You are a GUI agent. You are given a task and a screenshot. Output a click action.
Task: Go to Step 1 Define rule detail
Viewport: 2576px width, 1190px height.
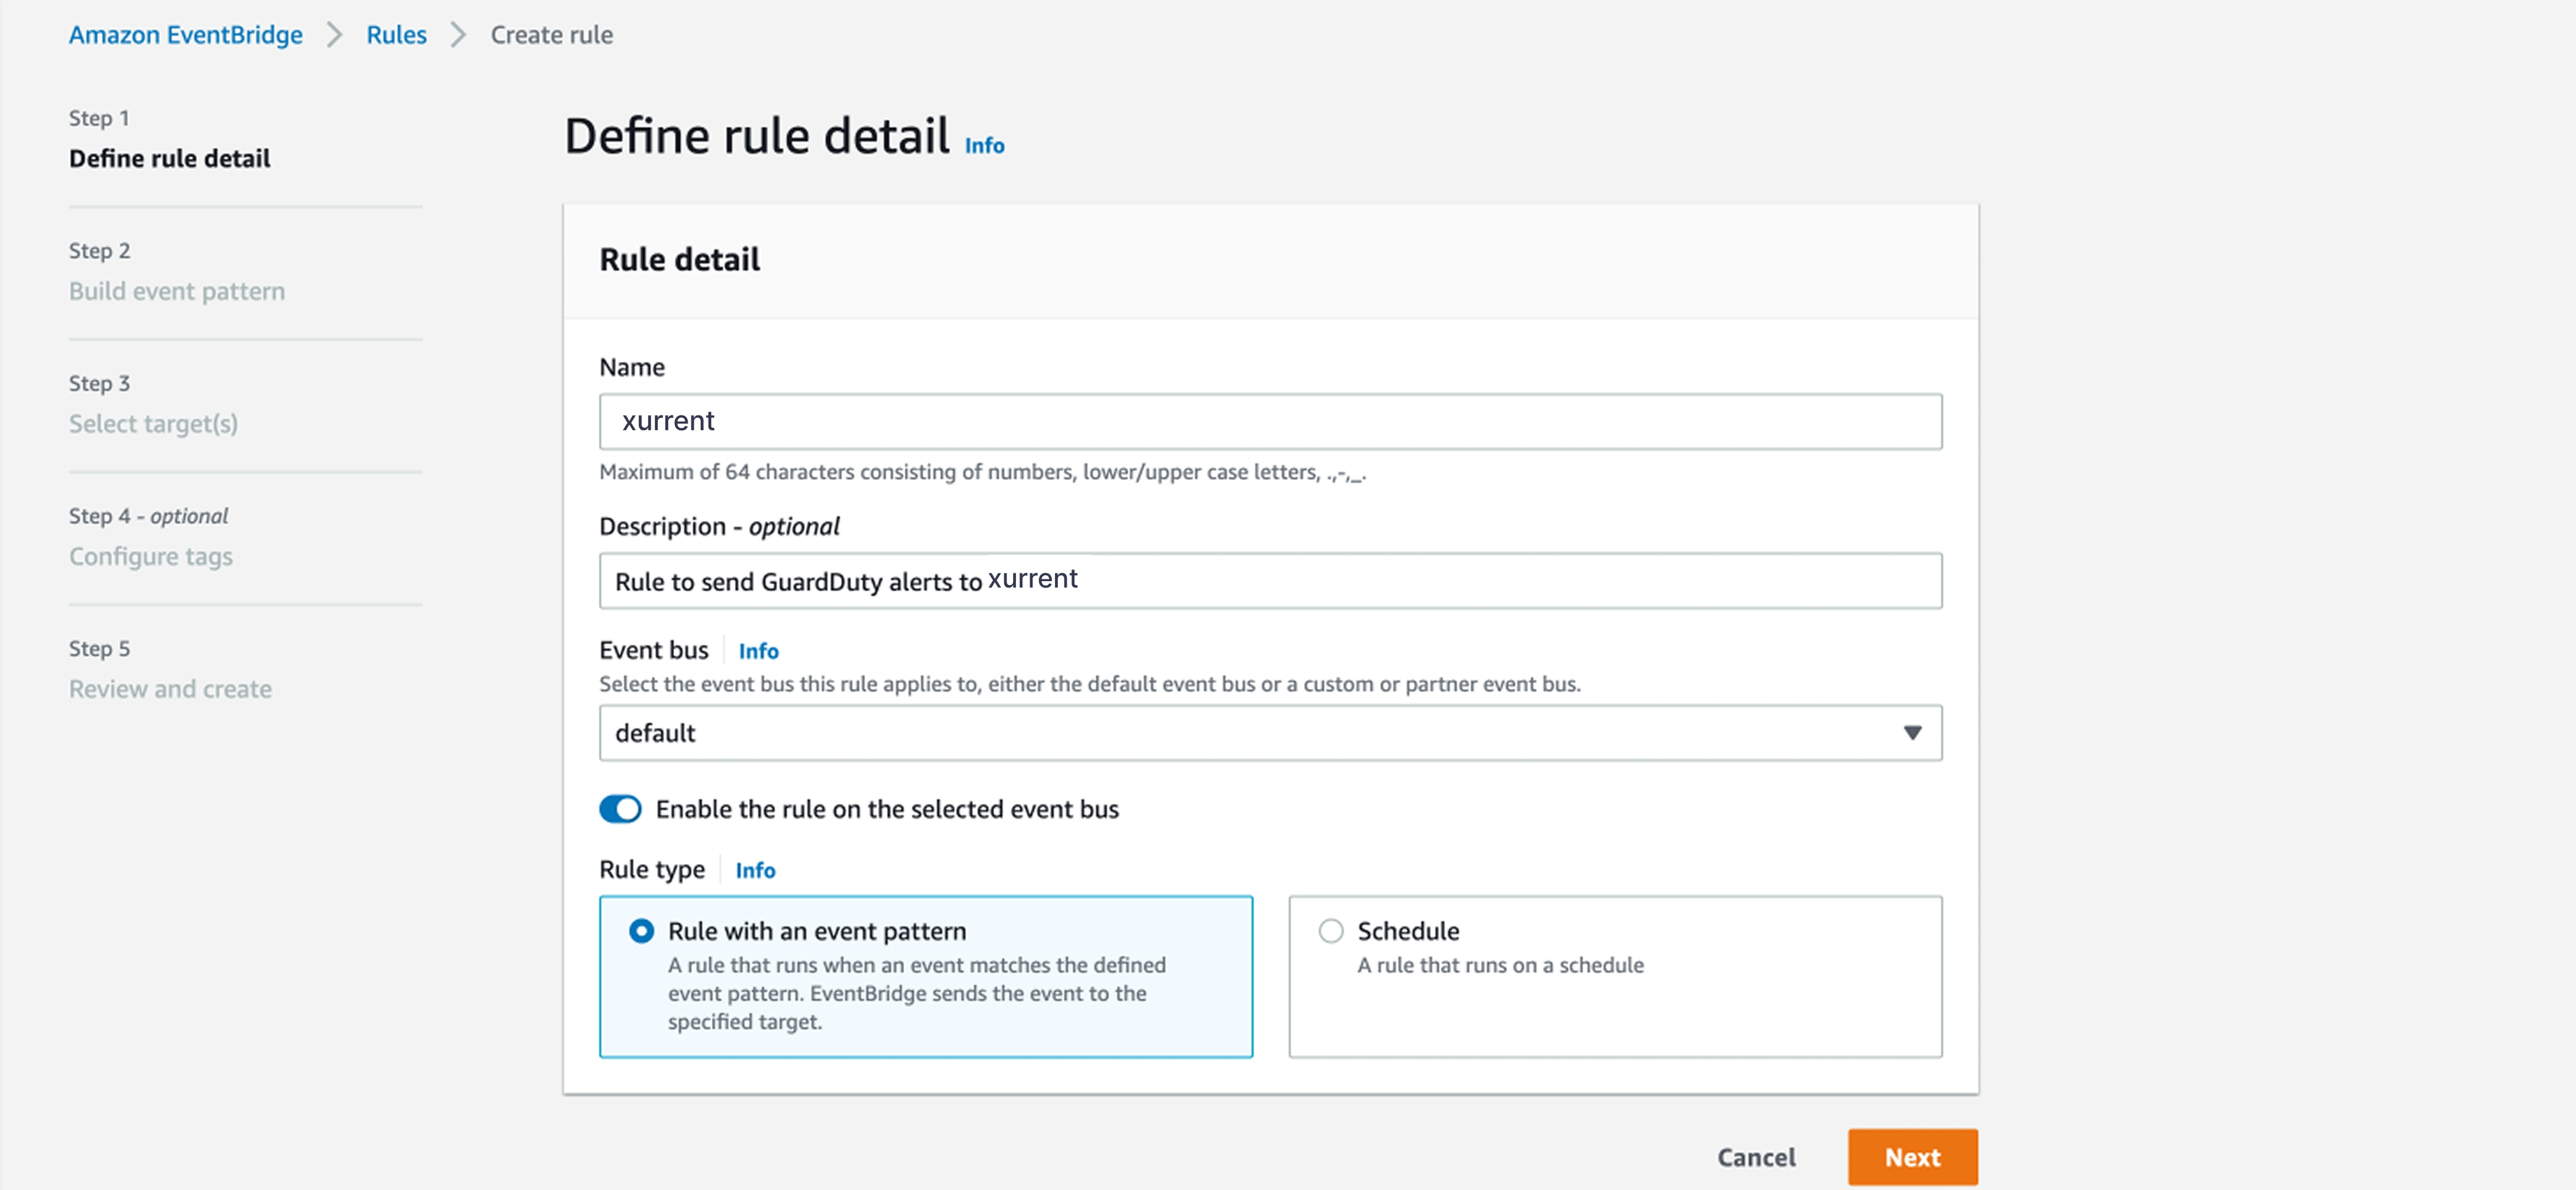tap(169, 159)
